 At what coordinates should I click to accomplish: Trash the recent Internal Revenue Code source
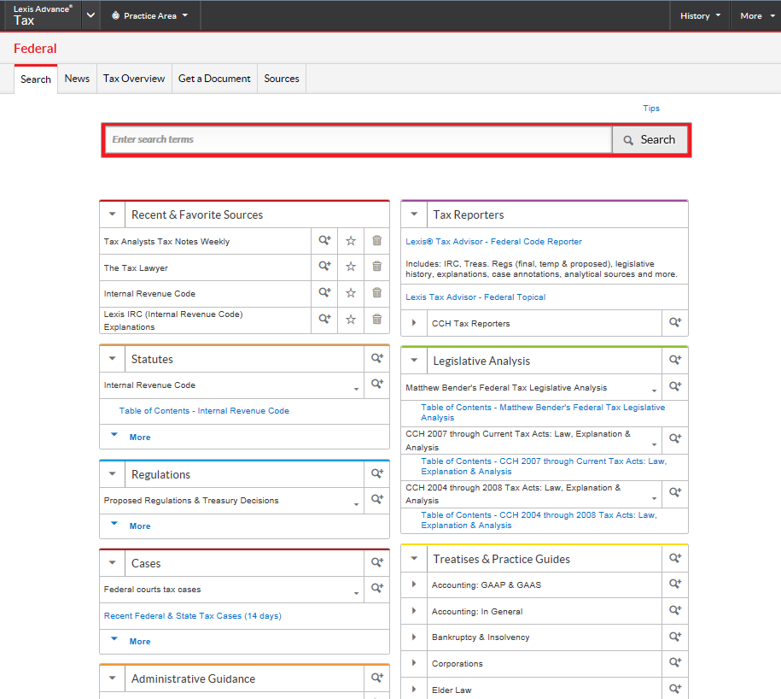pos(377,293)
